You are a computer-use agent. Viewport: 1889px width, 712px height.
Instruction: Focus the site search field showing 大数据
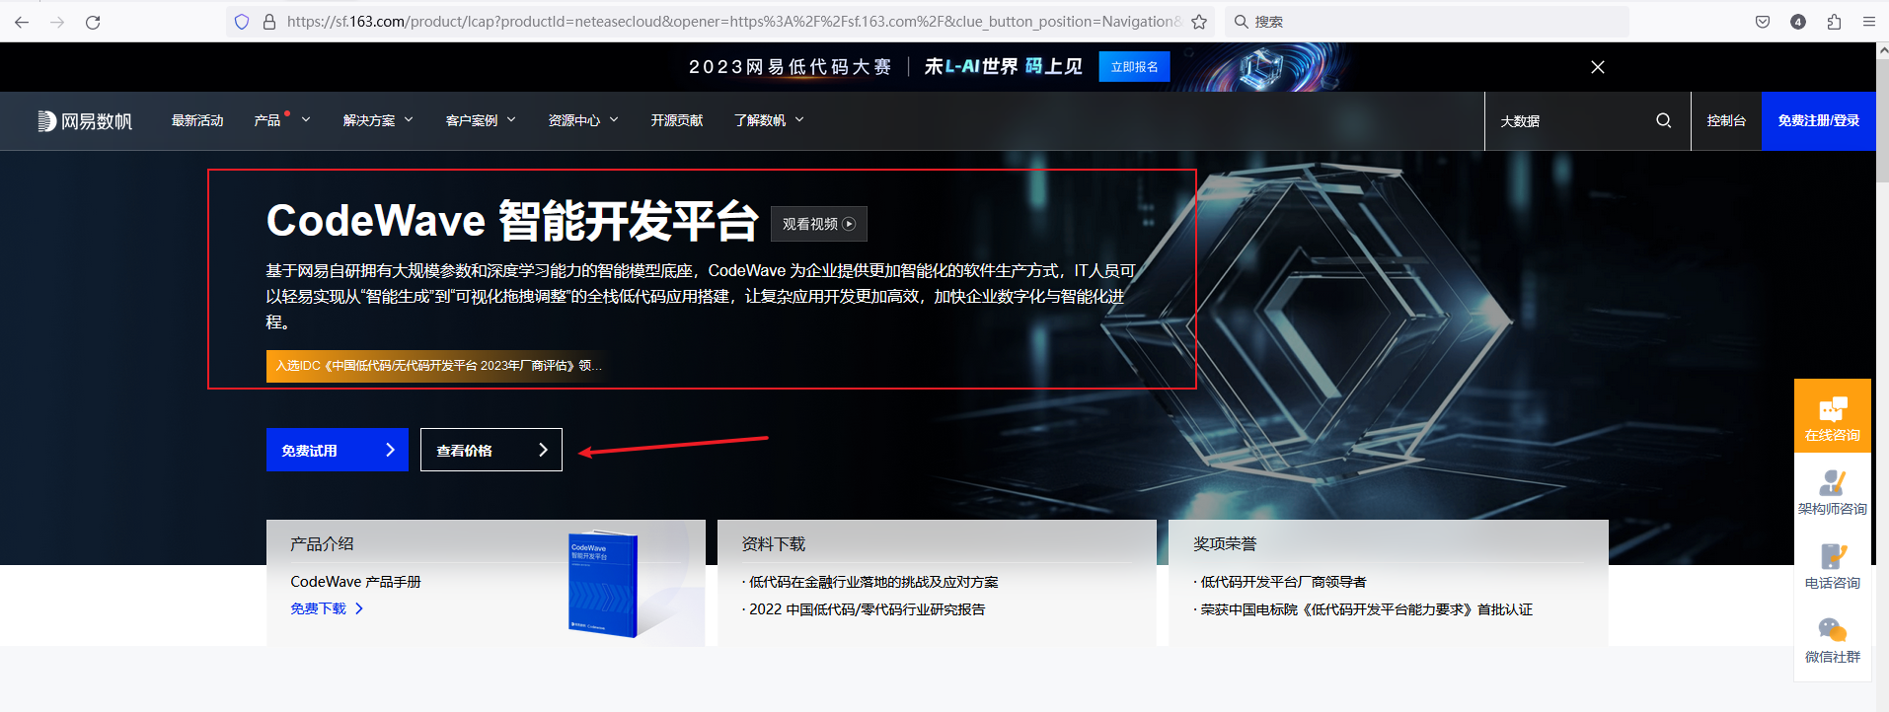[x=1569, y=121]
